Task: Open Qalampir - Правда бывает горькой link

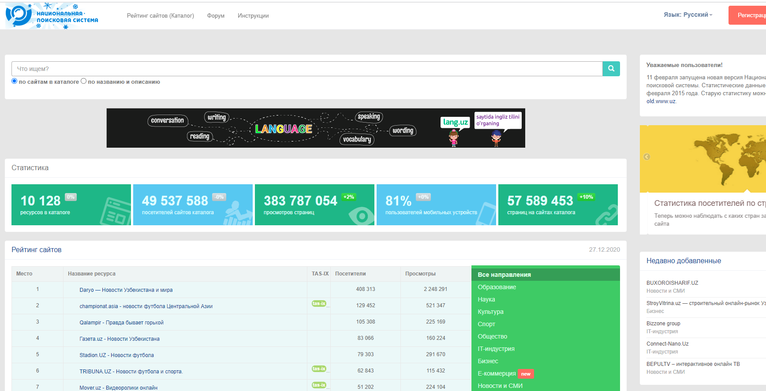Action: click(121, 323)
